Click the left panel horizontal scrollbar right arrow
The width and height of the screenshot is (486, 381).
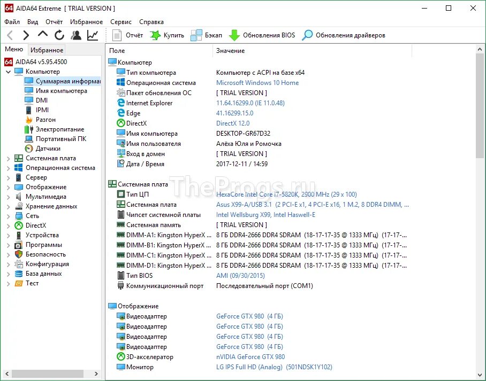[96, 374]
